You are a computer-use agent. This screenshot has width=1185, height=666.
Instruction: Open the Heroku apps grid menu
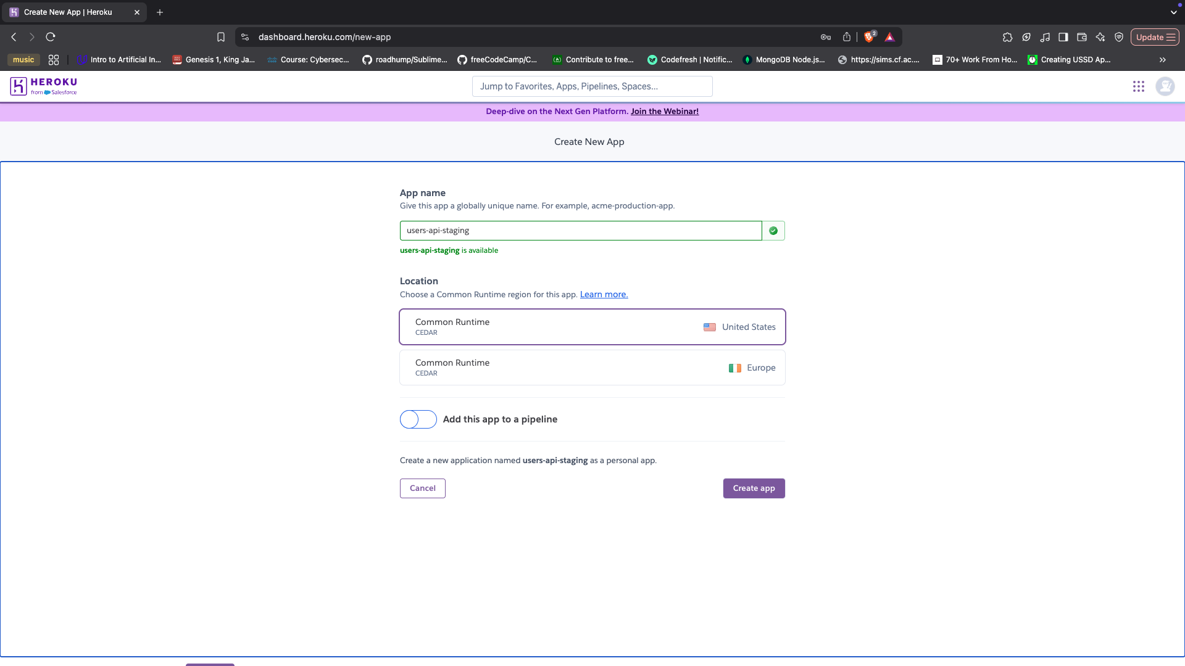[x=1139, y=86]
